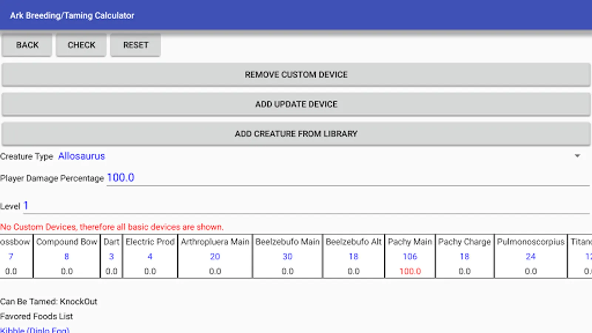Image resolution: width=592 pixels, height=333 pixels.
Task: Click value 4 under Electric Prod
Action: [x=150, y=256]
